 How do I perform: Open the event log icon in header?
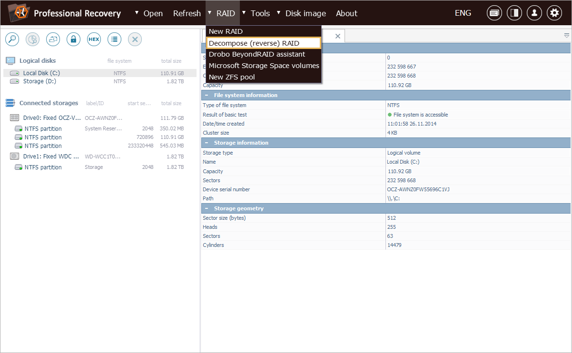(494, 13)
